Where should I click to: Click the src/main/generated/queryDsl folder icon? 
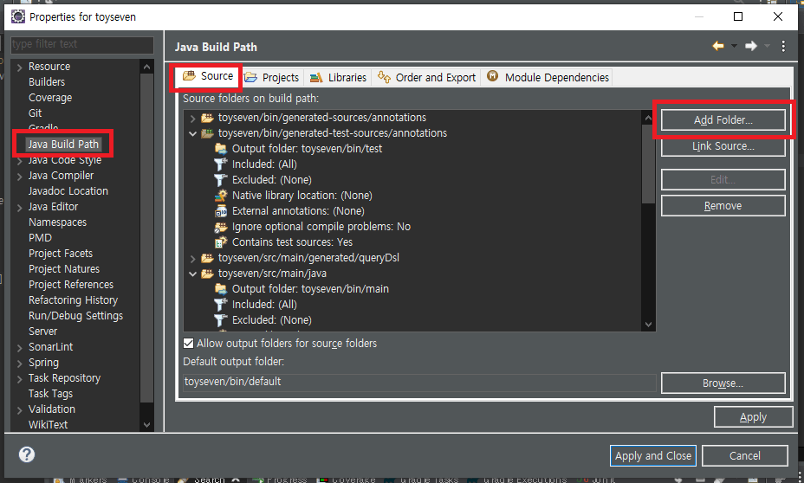tap(207, 258)
